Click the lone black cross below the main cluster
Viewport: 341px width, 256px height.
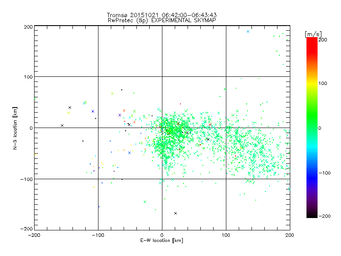176,213
